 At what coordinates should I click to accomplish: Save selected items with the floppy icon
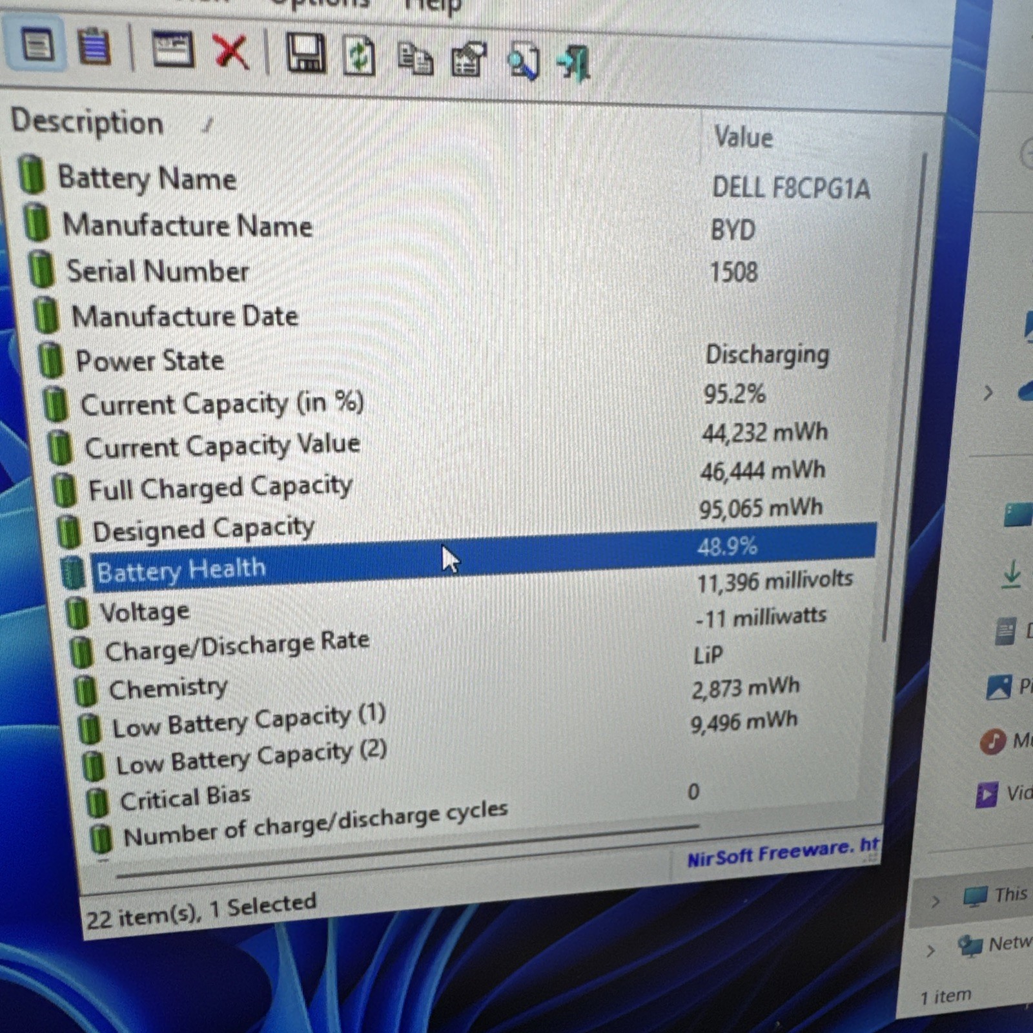coord(305,54)
